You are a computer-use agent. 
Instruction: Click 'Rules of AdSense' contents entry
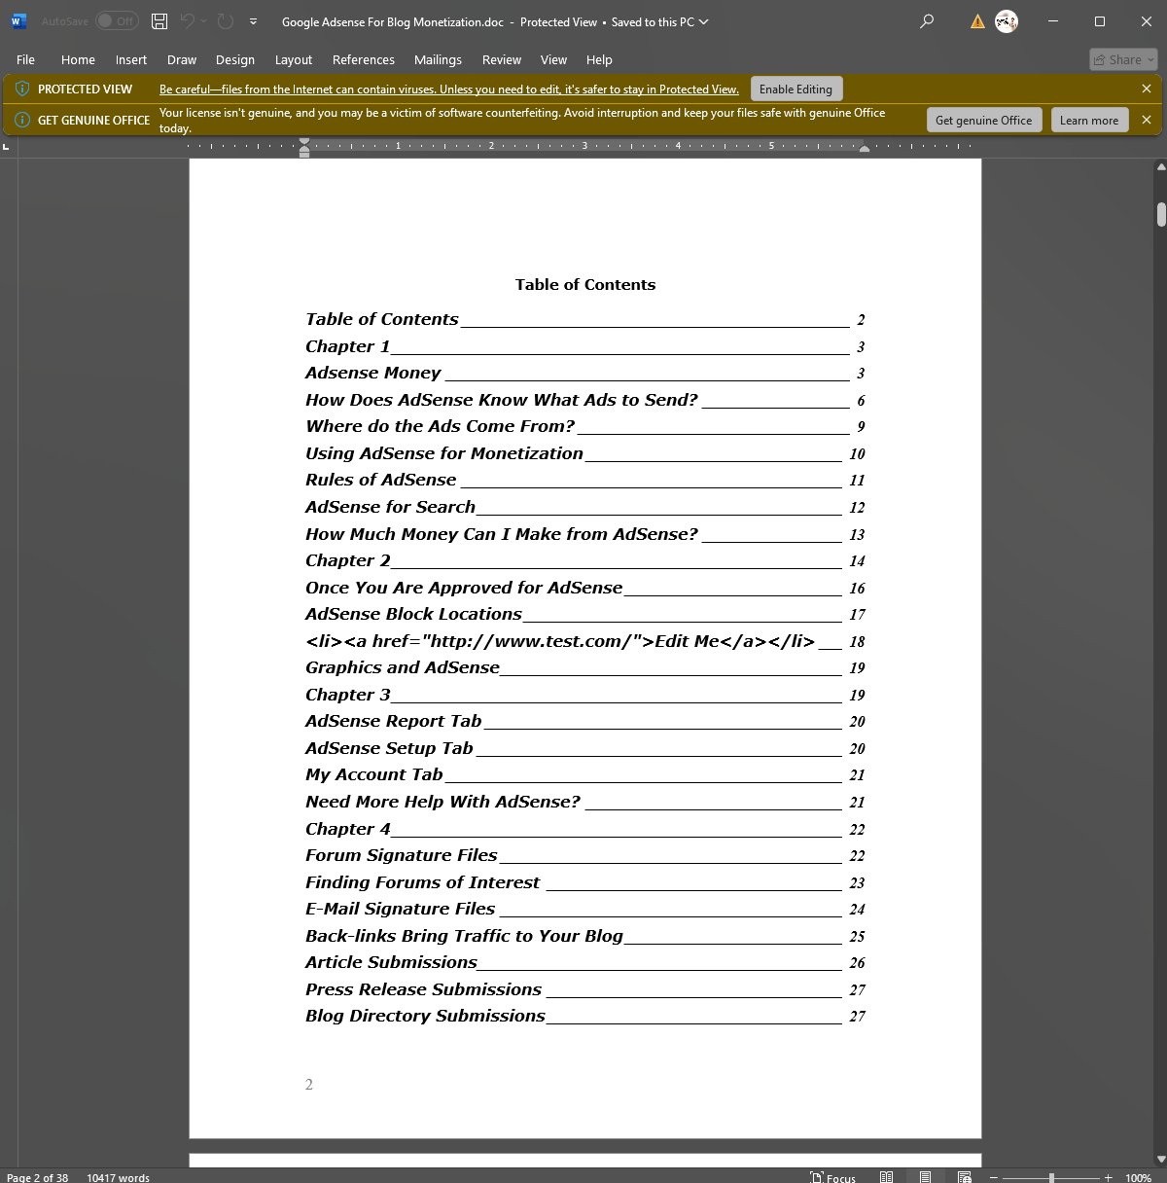click(585, 480)
